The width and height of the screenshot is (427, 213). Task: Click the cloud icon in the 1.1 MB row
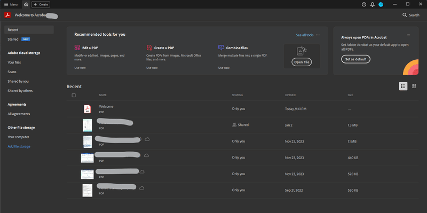(147, 139)
